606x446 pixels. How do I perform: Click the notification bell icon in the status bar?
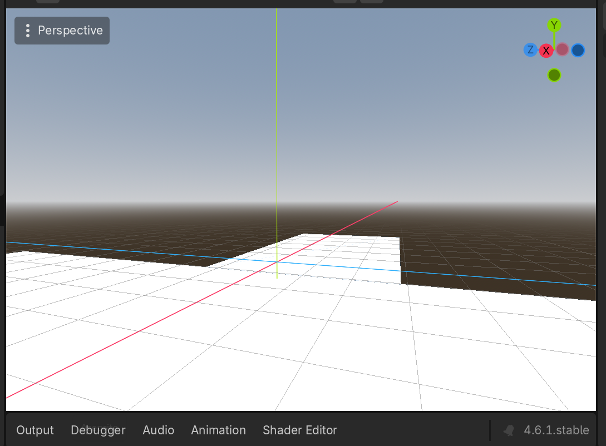508,430
